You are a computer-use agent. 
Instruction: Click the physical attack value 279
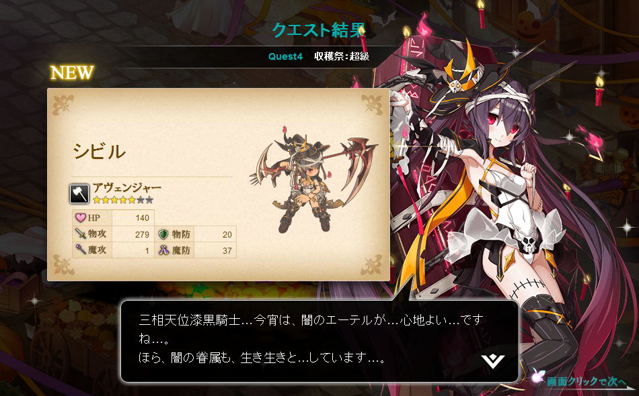coord(142,235)
